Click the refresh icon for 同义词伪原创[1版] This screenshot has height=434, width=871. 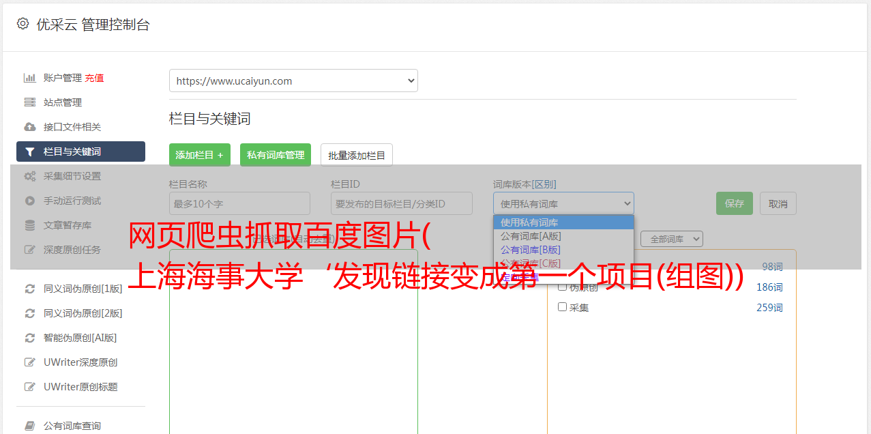(30, 289)
